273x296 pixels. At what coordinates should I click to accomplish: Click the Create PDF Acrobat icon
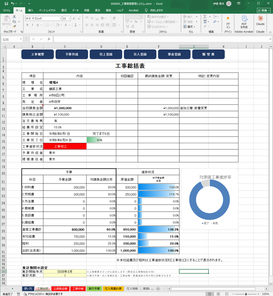click(244, 22)
